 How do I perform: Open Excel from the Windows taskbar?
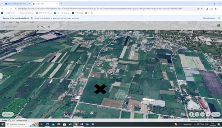click(x=70, y=124)
